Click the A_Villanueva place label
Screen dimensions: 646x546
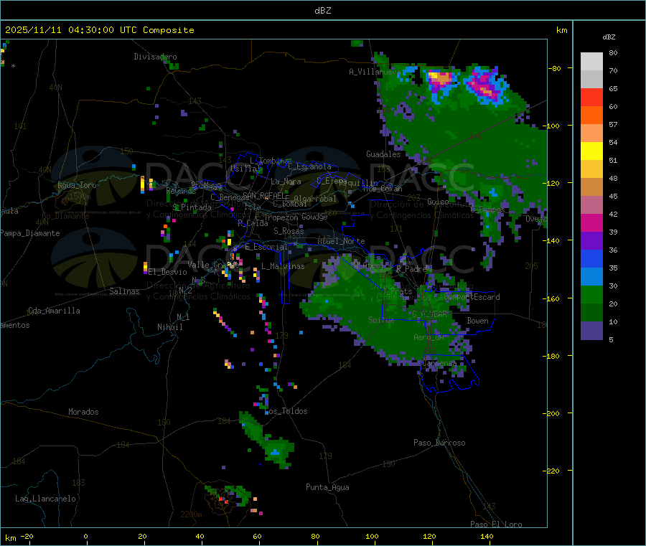point(375,72)
